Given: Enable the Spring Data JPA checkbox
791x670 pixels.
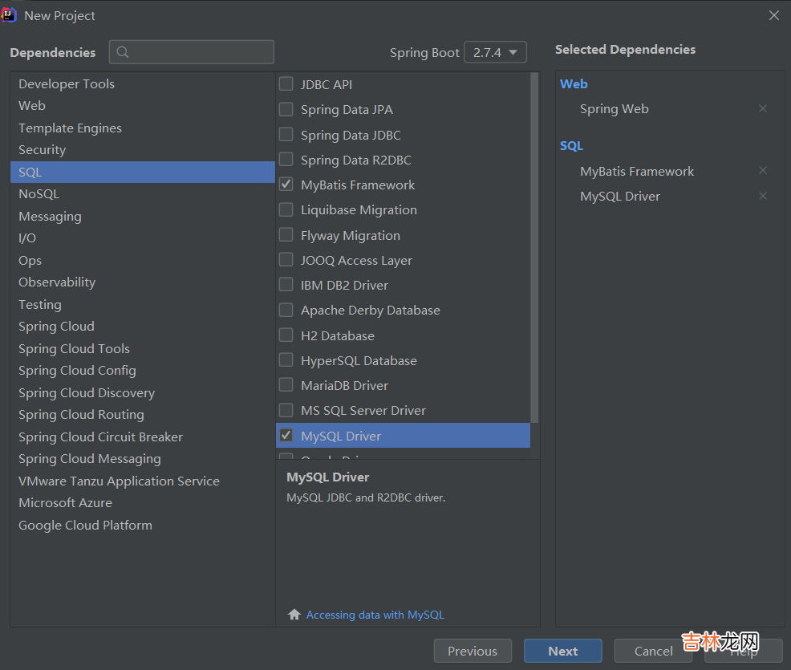Looking at the screenshot, I should 286,109.
